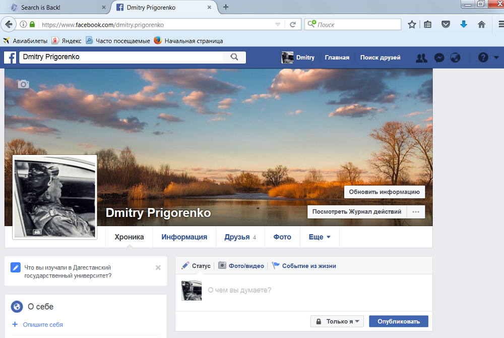Open the Еще dropdown tab

(320, 237)
